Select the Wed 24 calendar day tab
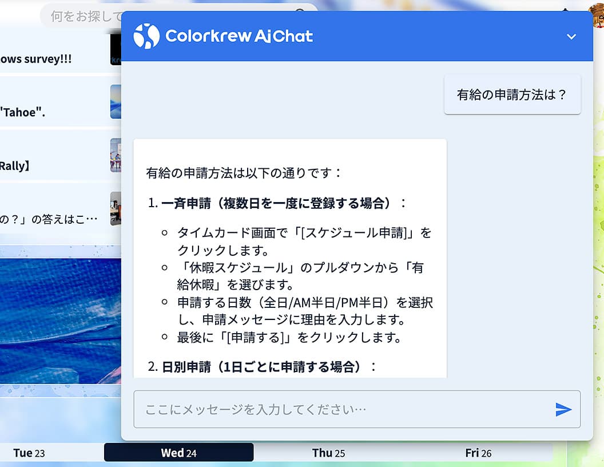The height and width of the screenshot is (467, 604). (178, 453)
